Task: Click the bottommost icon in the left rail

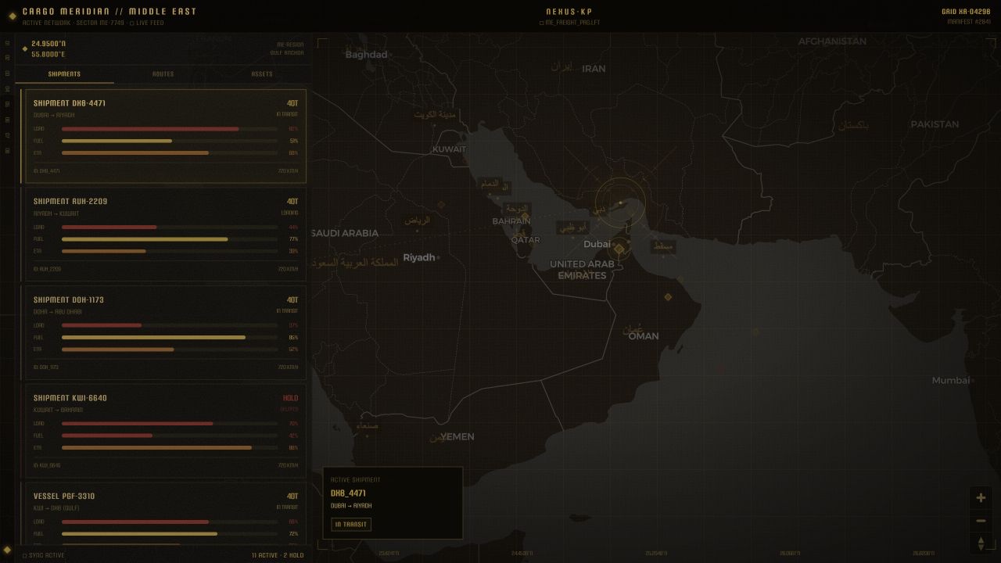Action: tap(7, 150)
